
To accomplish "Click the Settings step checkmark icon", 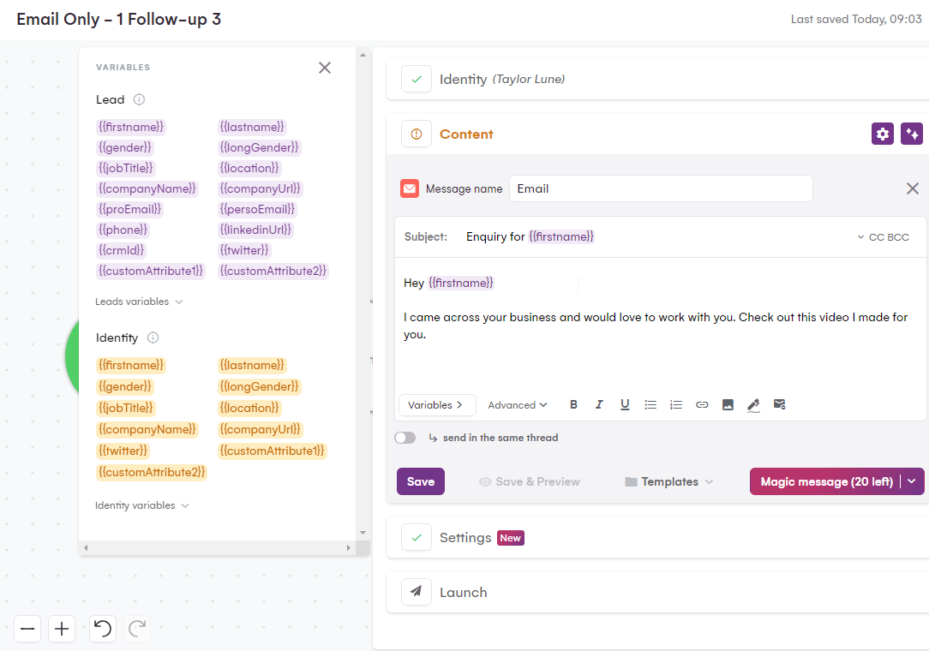I will click(x=417, y=537).
